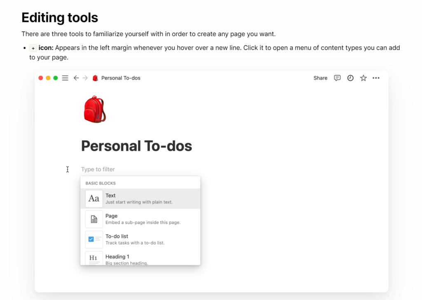The width and height of the screenshot is (422, 300).
Task: Open the three-dot more options menu
Action: point(376,78)
